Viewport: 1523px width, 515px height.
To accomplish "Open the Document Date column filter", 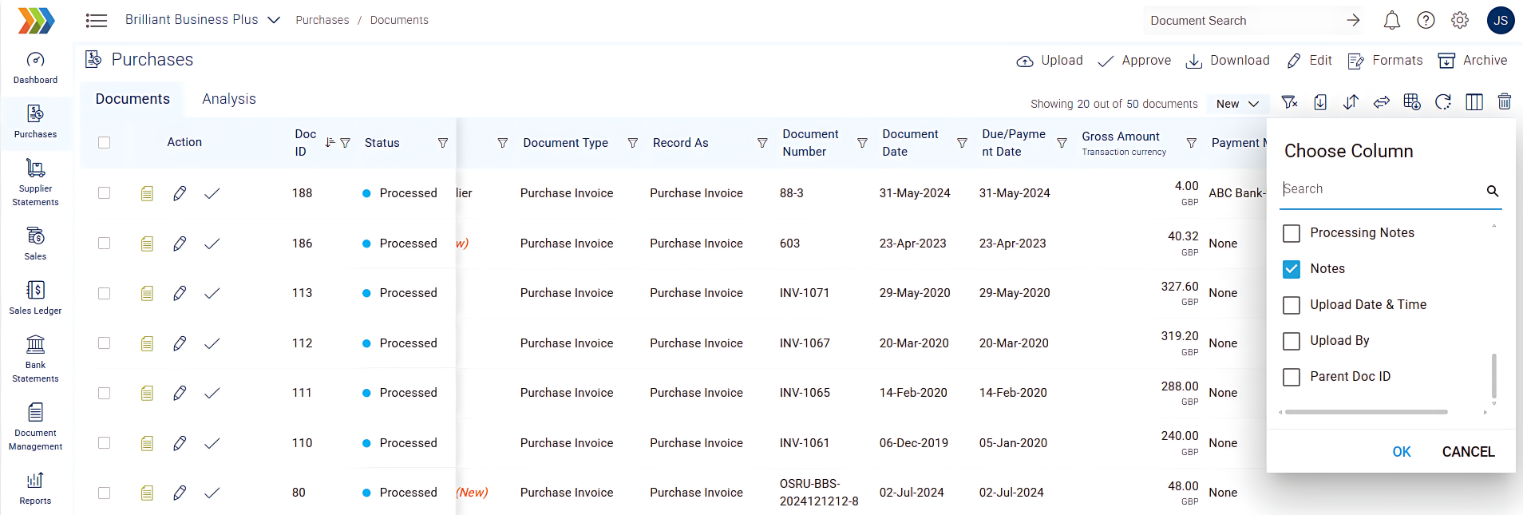I will pos(962,143).
